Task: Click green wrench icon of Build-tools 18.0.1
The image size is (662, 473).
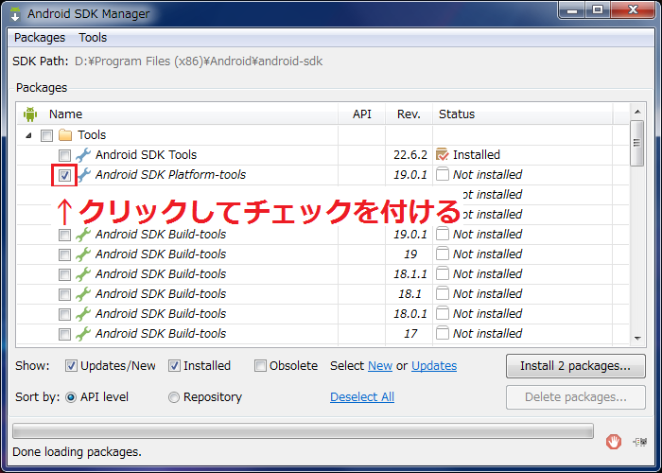Action: [x=83, y=314]
